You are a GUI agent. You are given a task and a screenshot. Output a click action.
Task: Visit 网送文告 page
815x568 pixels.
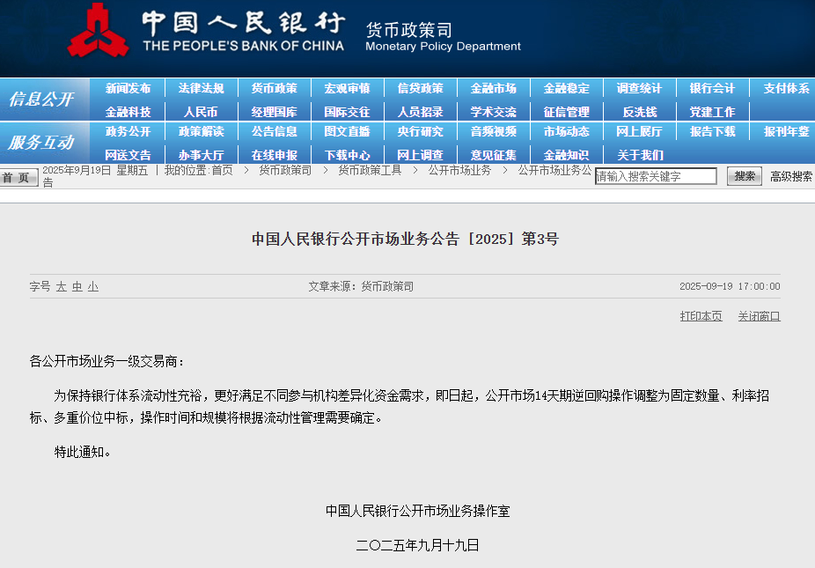point(128,155)
